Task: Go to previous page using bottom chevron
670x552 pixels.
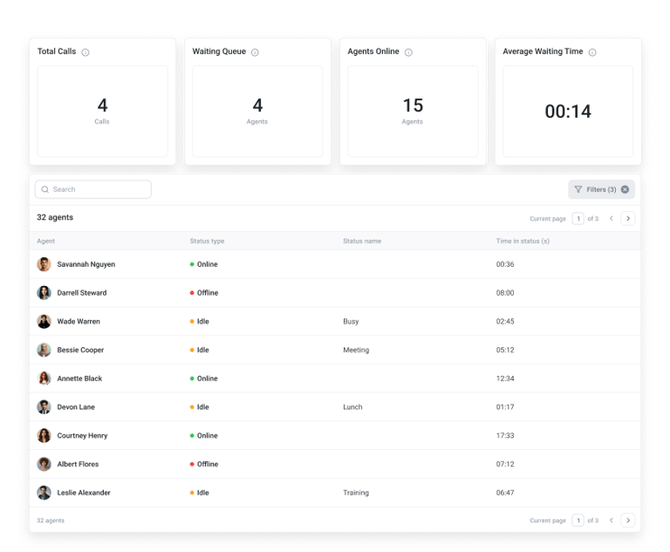Action: (611, 520)
